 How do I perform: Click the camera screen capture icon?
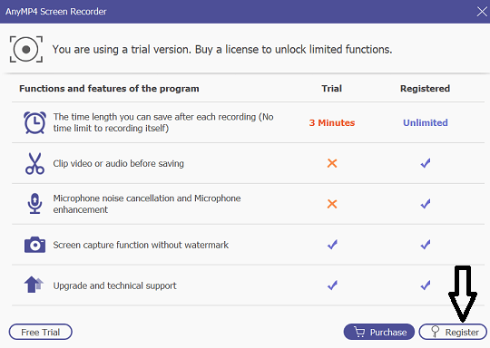(34, 245)
